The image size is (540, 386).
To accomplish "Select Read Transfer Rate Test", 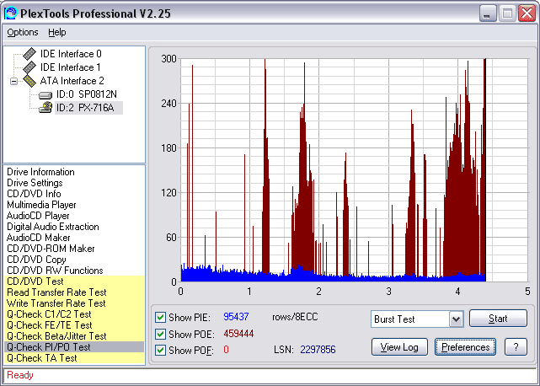I will point(56,292).
